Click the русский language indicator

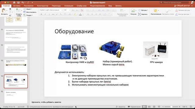pos(21,107)
